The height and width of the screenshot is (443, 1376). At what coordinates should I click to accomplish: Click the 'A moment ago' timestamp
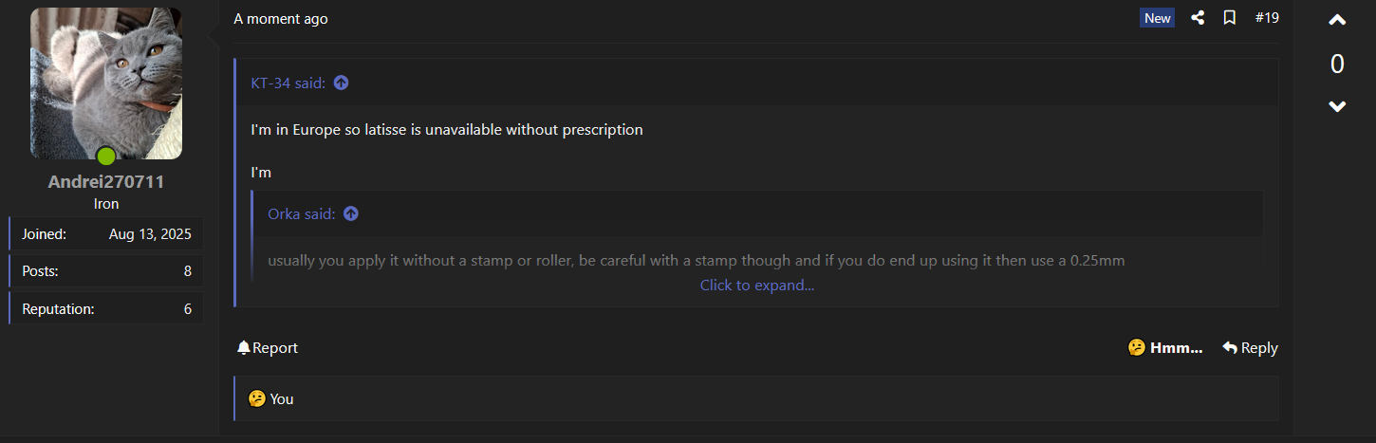click(281, 19)
